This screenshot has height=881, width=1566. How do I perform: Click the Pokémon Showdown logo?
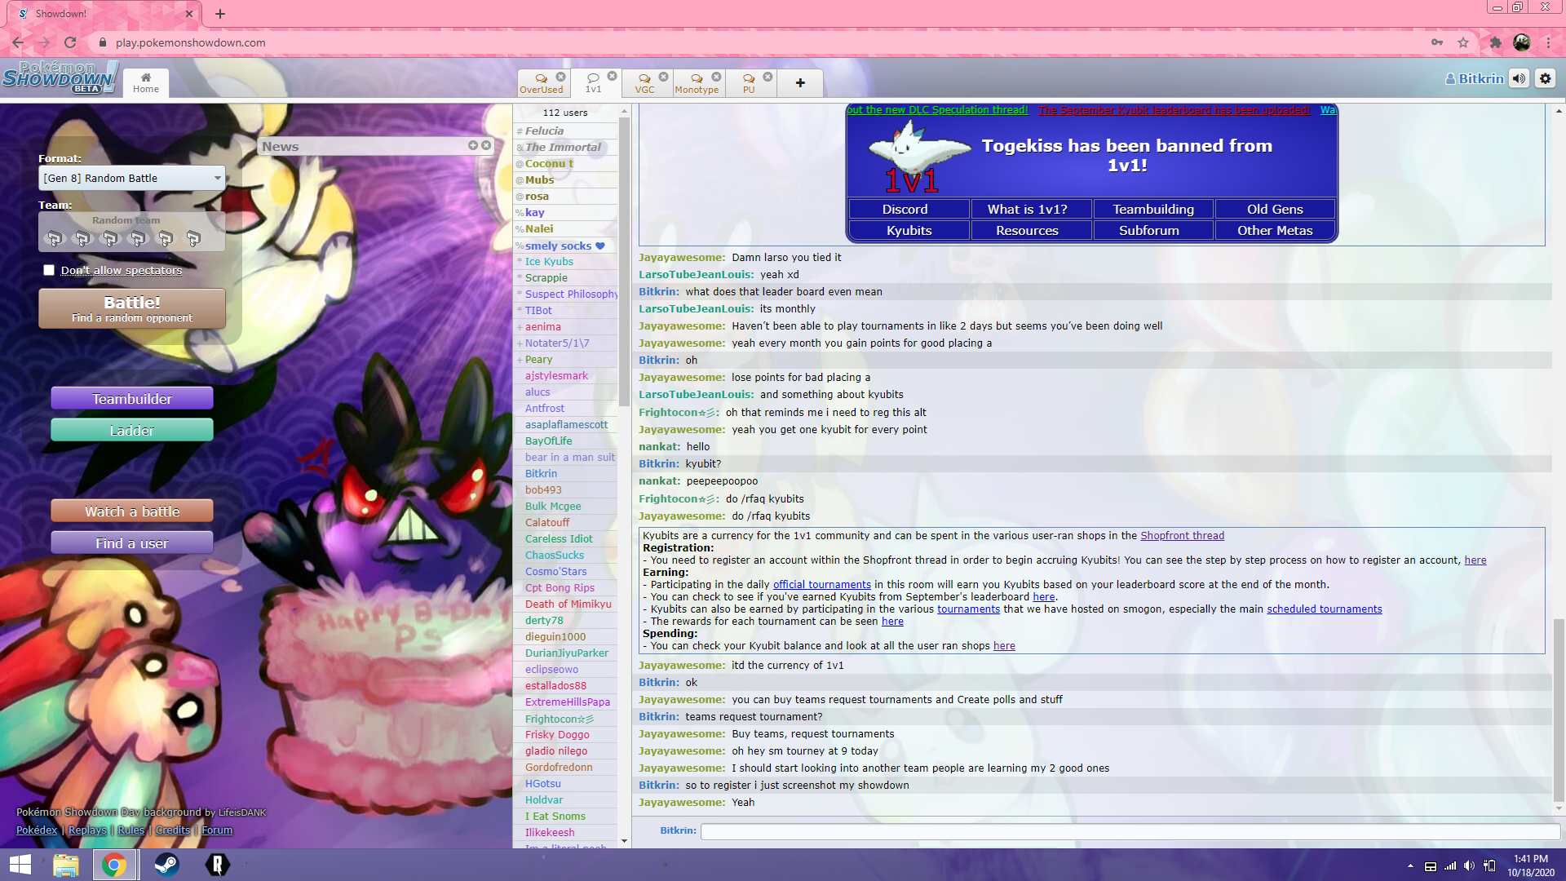tap(60, 78)
